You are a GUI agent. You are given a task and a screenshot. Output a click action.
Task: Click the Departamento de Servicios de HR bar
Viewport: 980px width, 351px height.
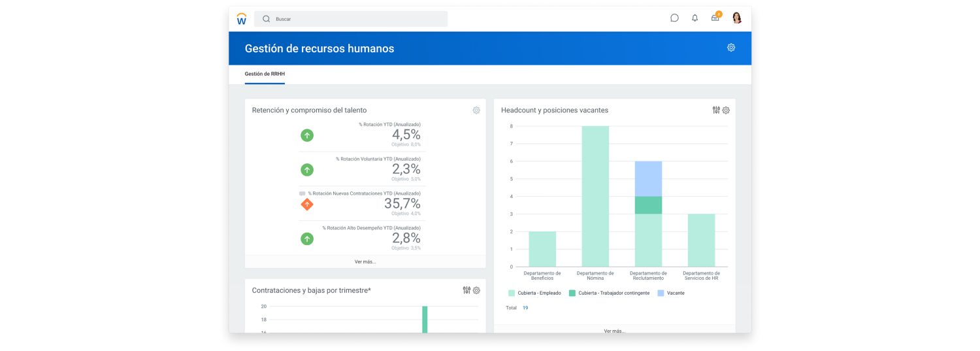coord(701,240)
